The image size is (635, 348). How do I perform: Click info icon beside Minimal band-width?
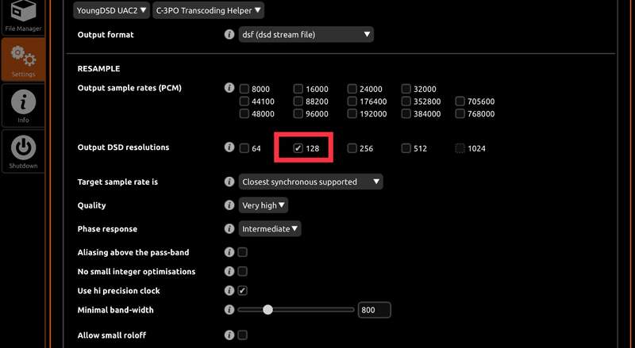(x=229, y=310)
